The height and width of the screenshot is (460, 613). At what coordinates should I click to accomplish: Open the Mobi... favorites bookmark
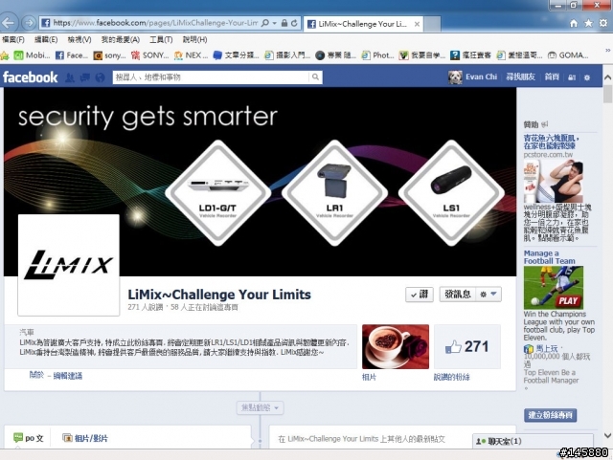pos(32,55)
